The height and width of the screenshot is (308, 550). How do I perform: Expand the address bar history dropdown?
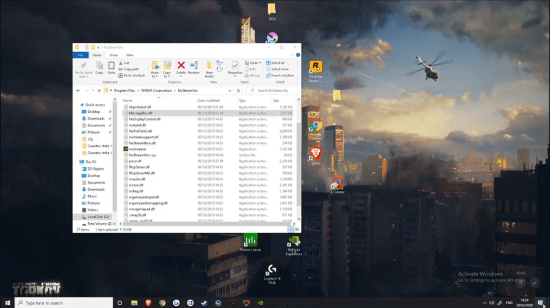tap(230, 91)
